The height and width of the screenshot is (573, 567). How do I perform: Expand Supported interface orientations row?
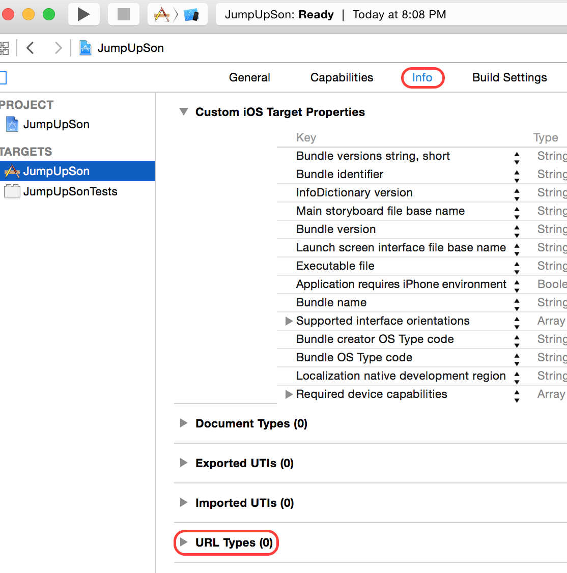pos(289,321)
